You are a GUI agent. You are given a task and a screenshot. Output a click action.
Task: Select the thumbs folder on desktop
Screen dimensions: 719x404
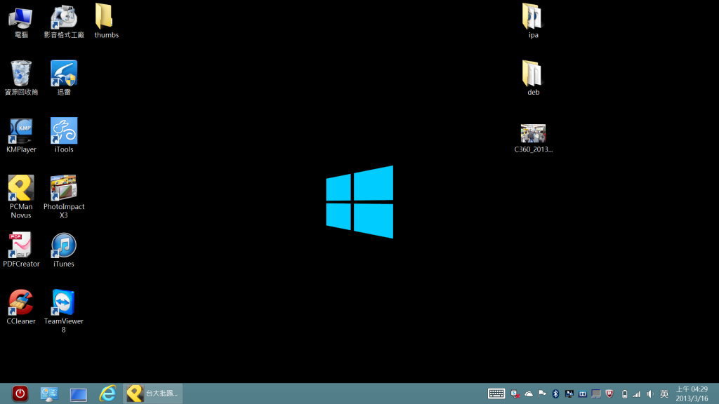[106, 22]
